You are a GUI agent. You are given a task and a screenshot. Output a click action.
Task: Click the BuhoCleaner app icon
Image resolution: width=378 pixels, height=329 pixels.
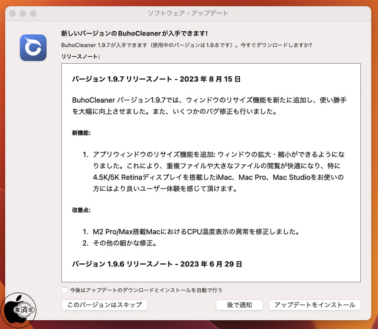click(33, 47)
